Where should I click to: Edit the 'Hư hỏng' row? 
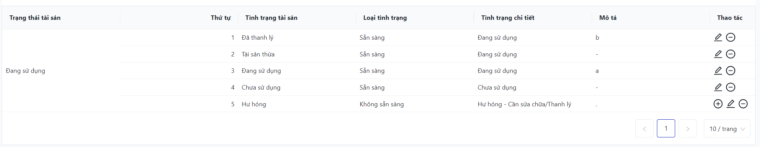point(730,104)
